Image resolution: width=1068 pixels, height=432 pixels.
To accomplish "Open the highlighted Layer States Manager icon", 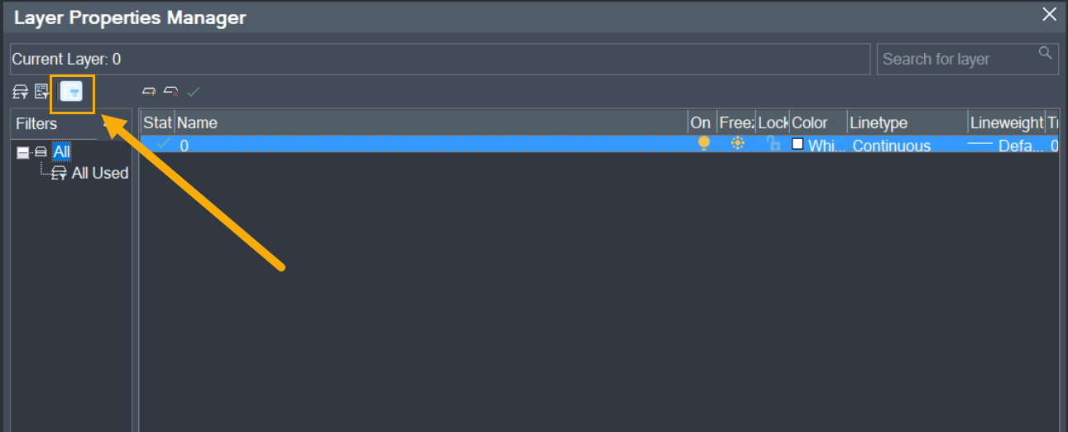I will (x=71, y=92).
